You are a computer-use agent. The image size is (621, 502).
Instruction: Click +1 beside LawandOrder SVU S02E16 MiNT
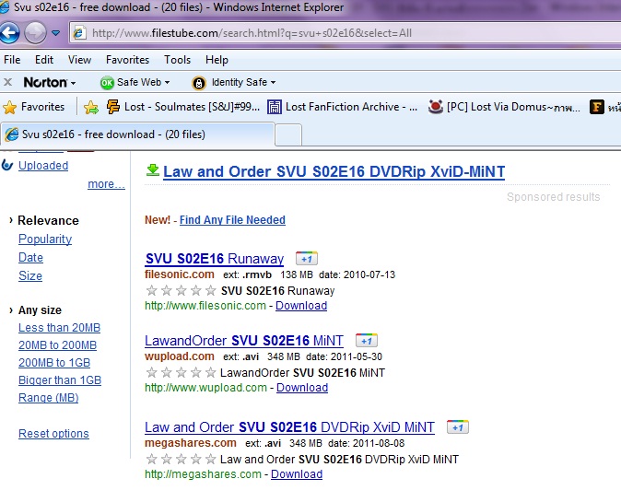pyautogui.click(x=367, y=341)
